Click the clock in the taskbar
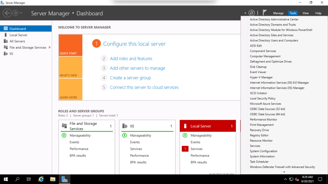Viewport: 328px width, 184px height. tap(307, 179)
